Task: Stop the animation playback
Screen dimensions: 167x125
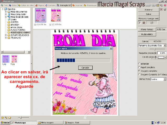Action: (144, 23)
